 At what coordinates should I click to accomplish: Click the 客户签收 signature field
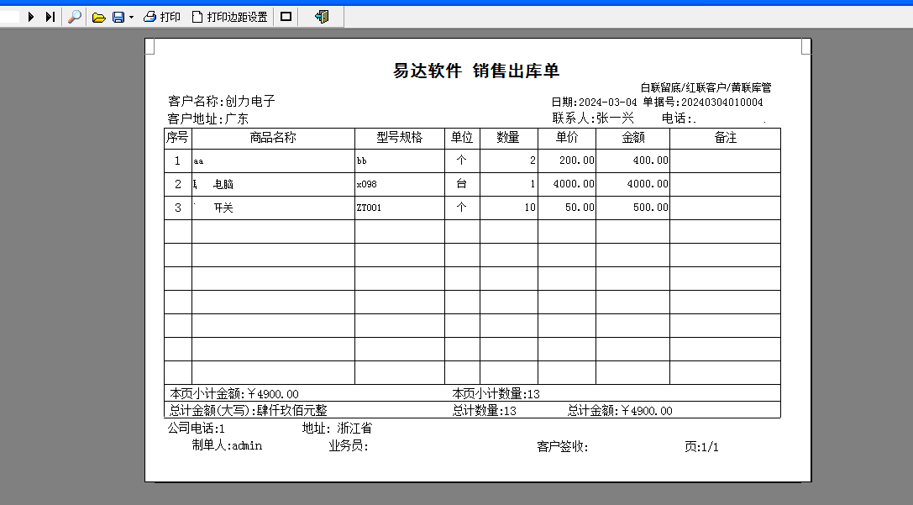[563, 447]
